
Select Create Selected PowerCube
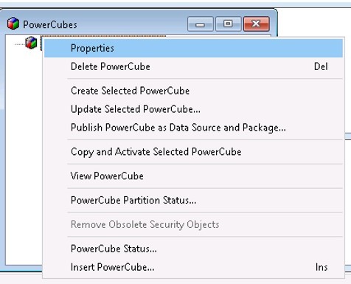(x=193, y=91)
